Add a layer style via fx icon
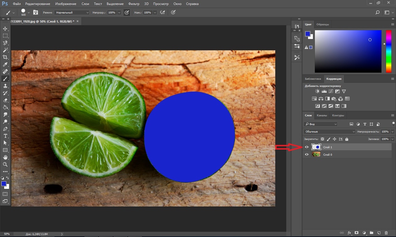 349,233
